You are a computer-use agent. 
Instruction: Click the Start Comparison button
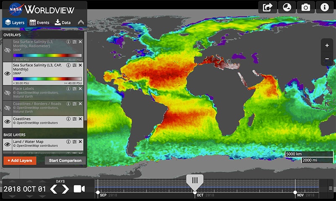(65, 160)
